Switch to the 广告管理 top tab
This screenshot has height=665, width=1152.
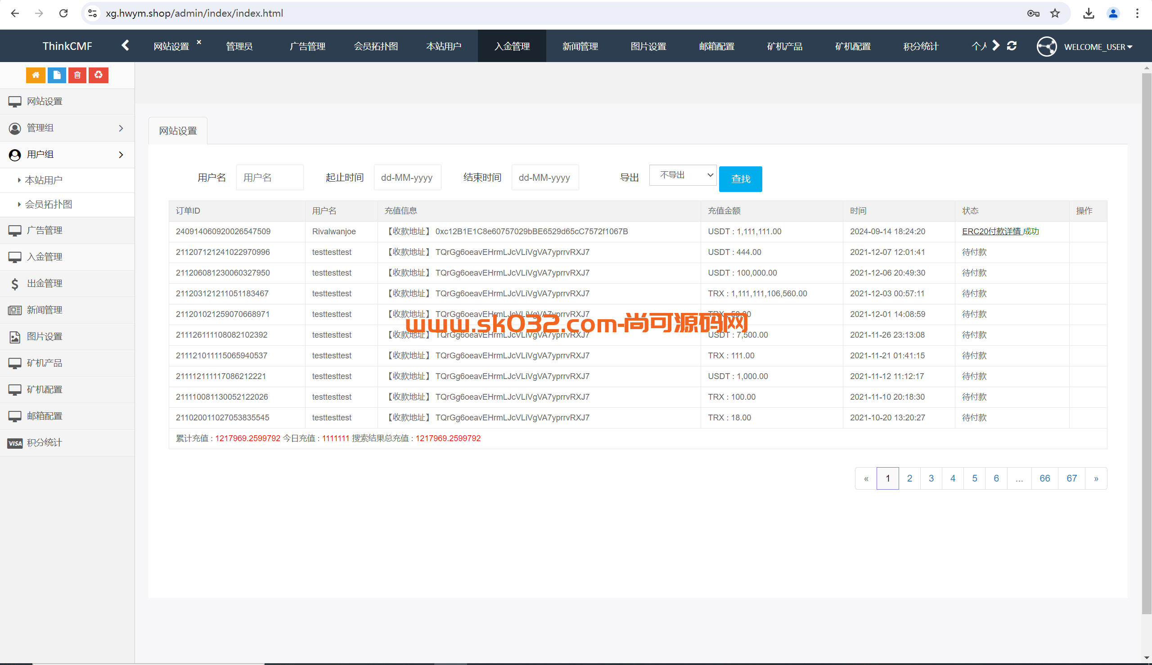tap(307, 46)
